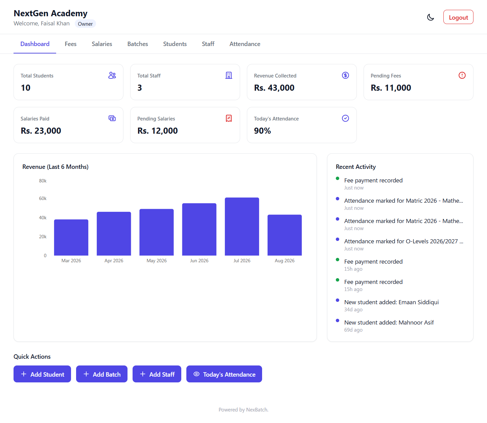This screenshot has width=487, height=423.
Task: Click the 90% attendance value
Action: [262, 131]
